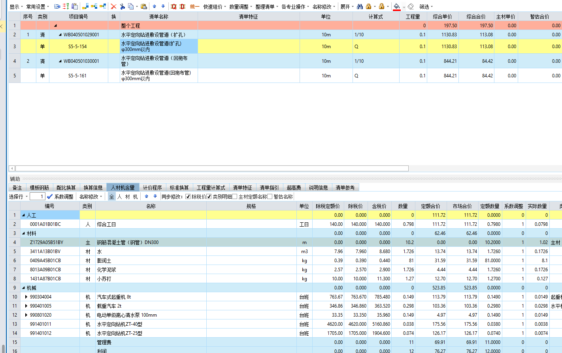Click the red Q strikethrough icon

pyautogui.click(x=174, y=6)
